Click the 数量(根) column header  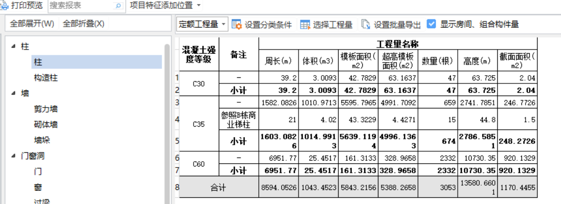(437, 61)
